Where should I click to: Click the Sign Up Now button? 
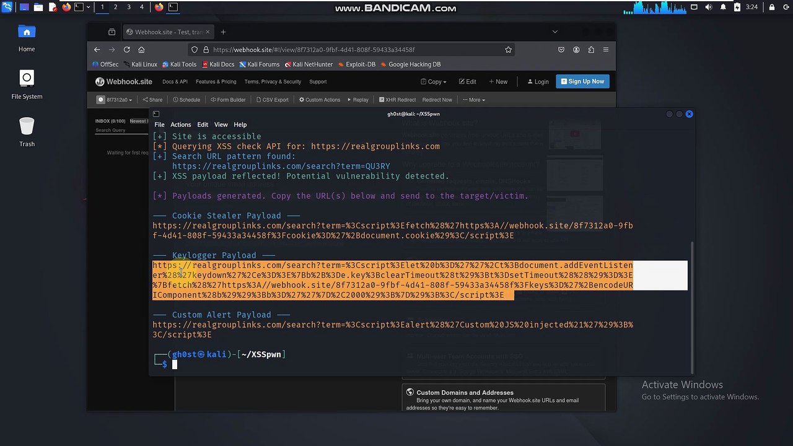pos(582,81)
